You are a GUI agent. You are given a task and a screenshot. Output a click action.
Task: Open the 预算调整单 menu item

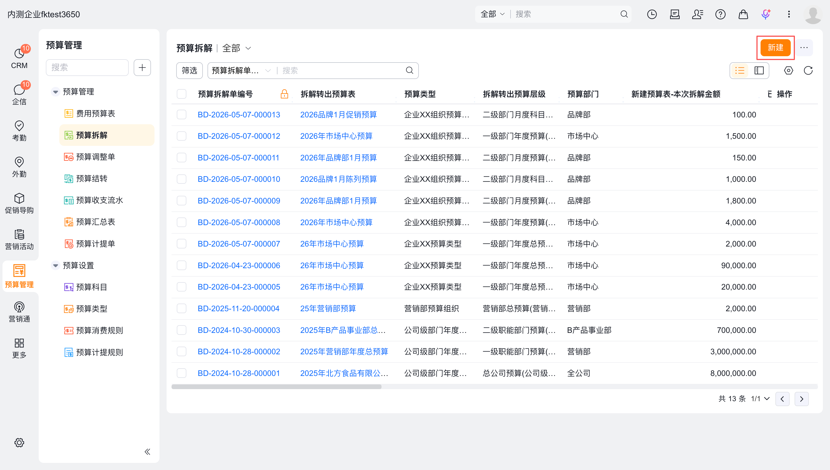[x=106, y=157]
